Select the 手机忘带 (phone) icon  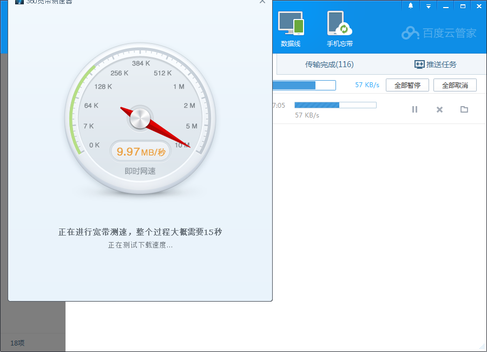click(339, 24)
